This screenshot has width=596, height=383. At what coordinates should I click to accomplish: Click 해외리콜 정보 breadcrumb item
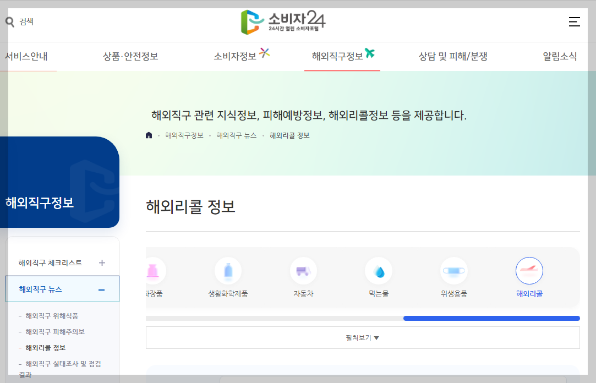click(x=289, y=135)
